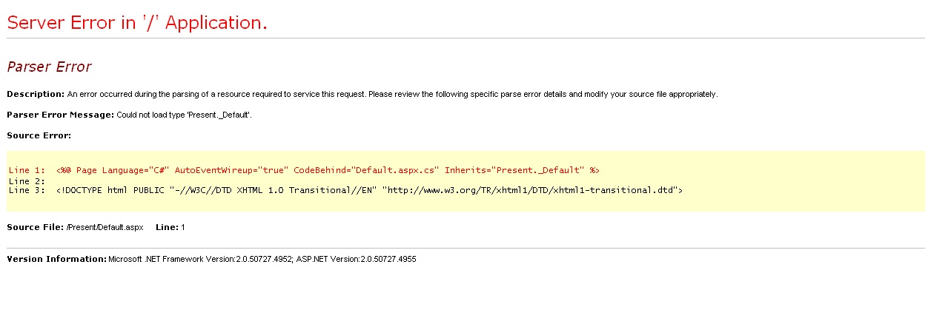931x324 pixels.
Task: Click the bold "Source Error:" label
Action: coord(39,135)
